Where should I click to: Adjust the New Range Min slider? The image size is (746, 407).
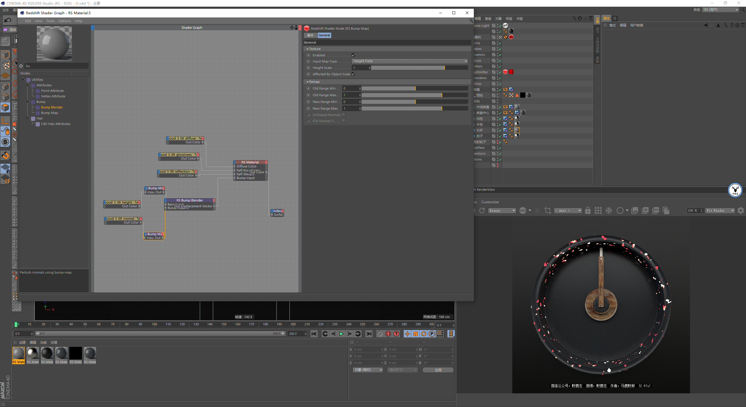pos(415,102)
